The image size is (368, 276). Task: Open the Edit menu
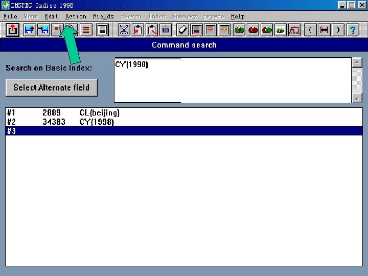click(x=52, y=16)
